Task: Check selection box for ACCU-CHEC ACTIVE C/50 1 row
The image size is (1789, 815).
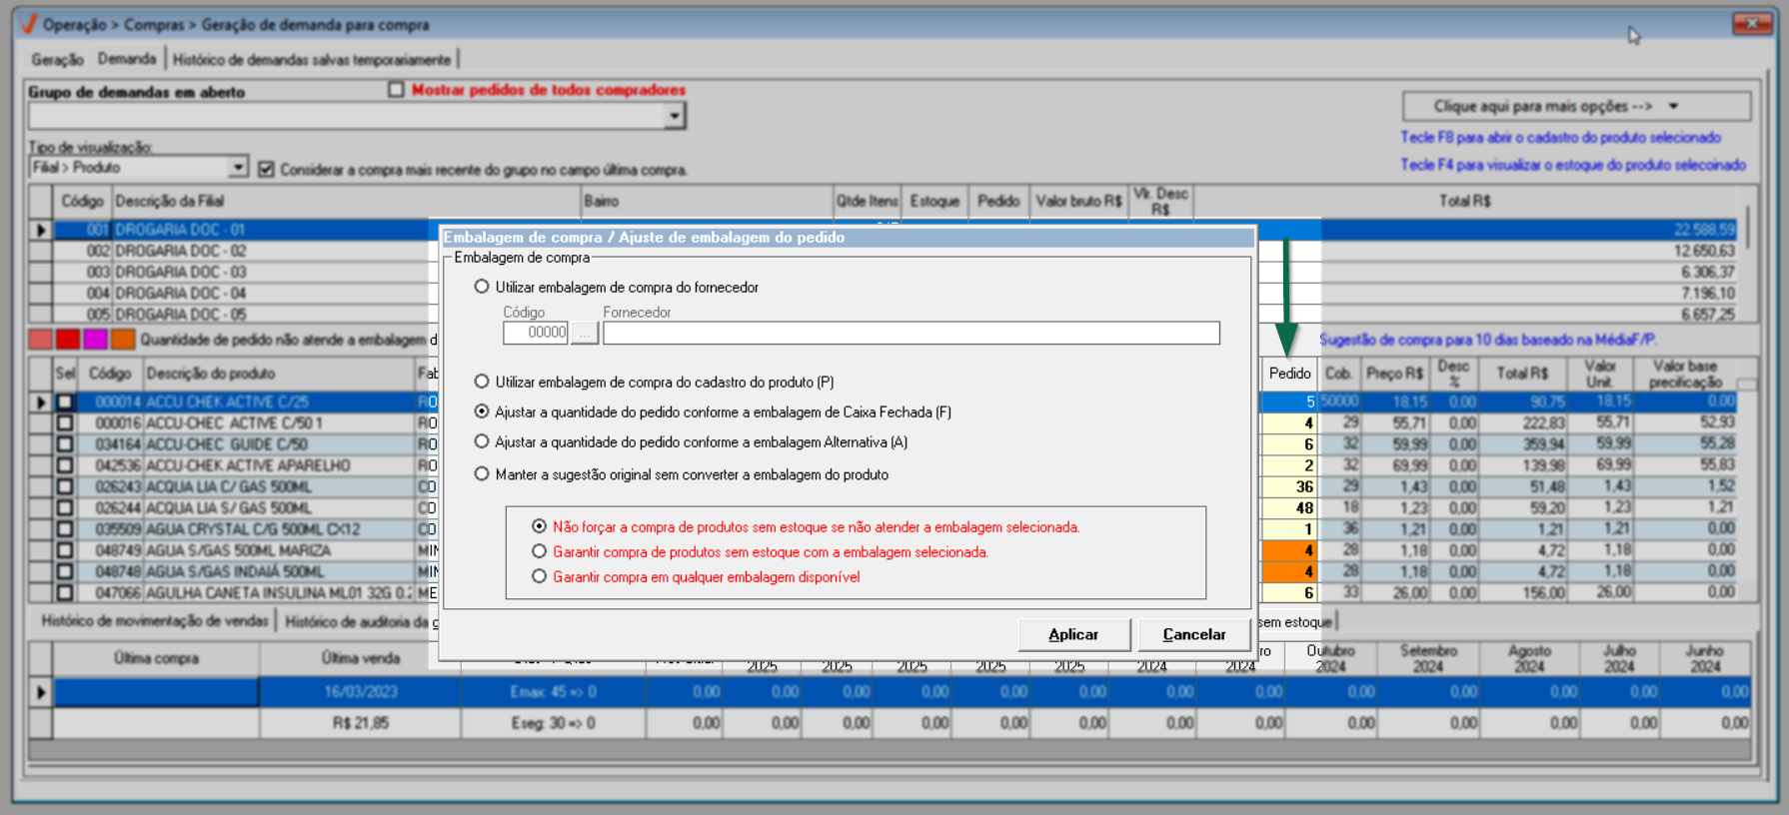Action: point(65,422)
